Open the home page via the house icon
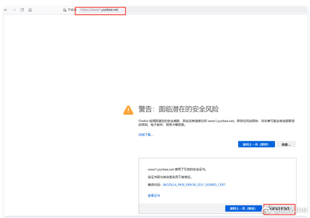The image size is (310, 218). 30,10
